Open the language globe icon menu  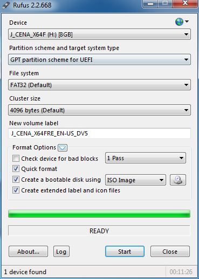[x=182, y=22]
